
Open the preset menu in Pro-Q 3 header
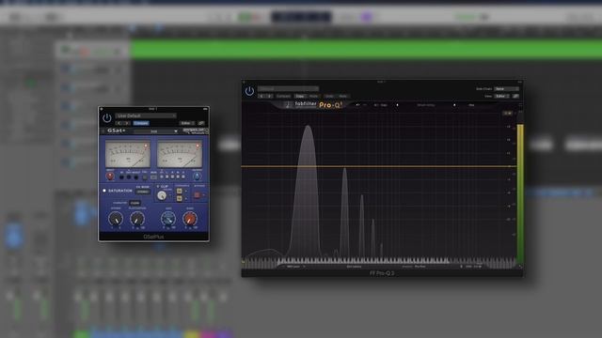[x=288, y=88]
